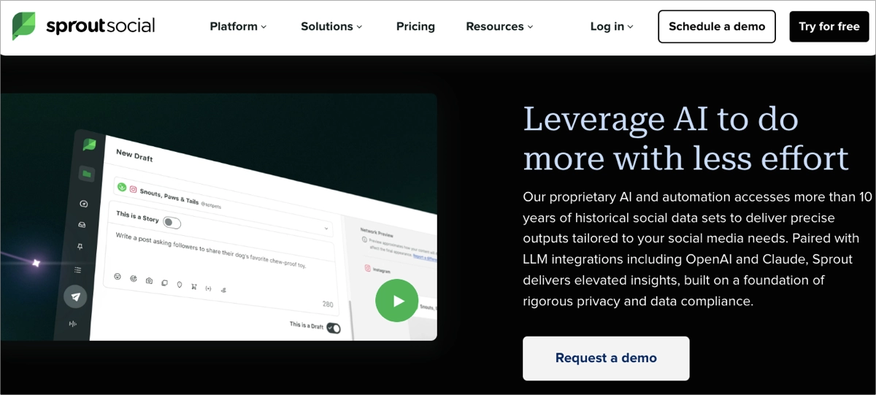
Task: Select the green folder sidebar icon
Action: click(x=87, y=174)
